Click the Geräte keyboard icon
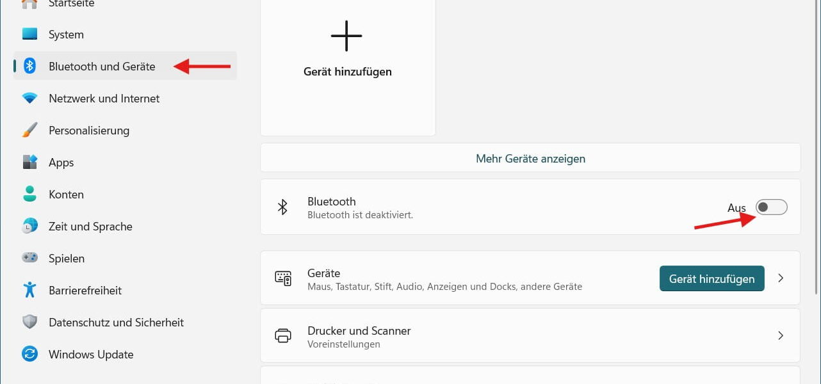 point(283,278)
